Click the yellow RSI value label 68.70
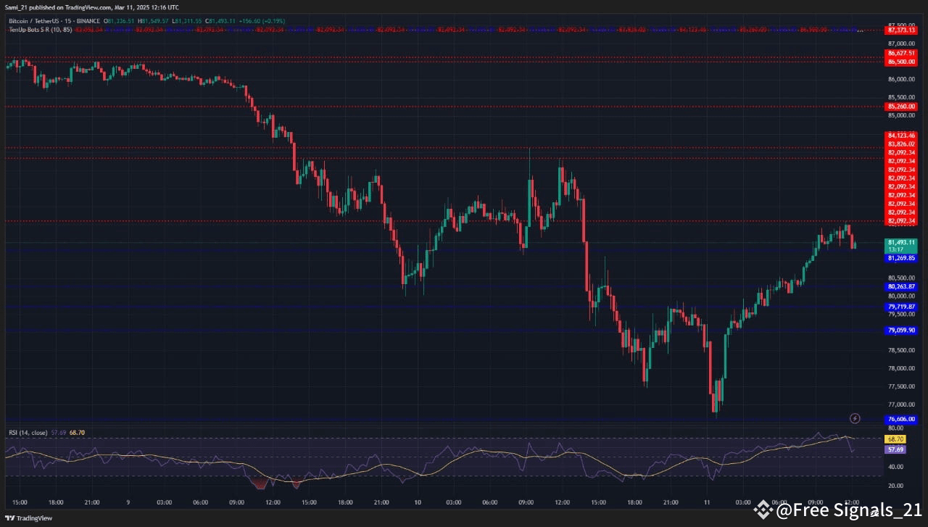 (895, 439)
